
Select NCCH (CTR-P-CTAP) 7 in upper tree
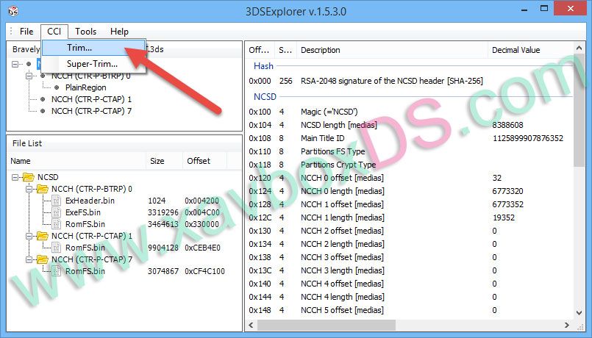pos(91,111)
